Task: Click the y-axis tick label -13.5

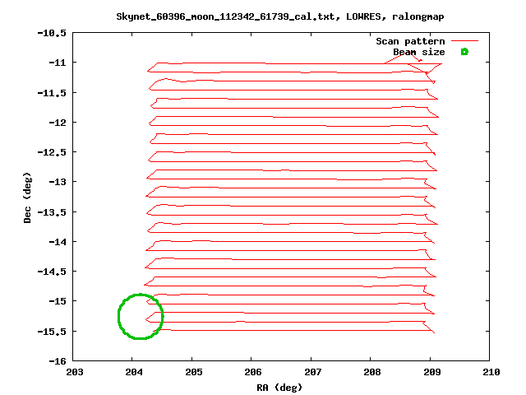Action: 52,212
